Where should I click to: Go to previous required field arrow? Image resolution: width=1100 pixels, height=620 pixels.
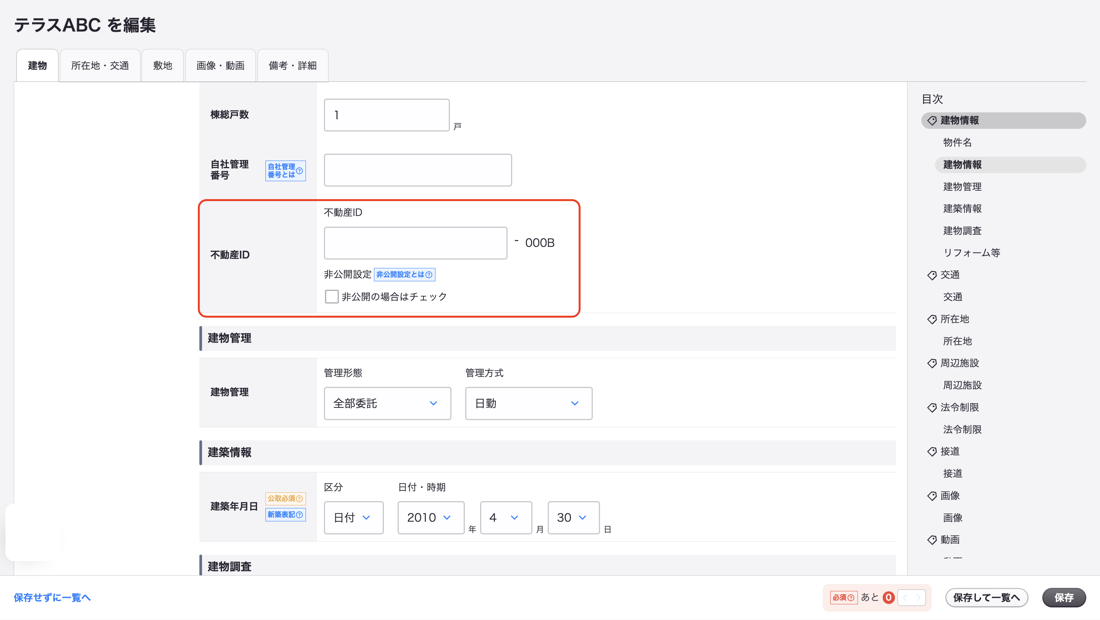click(905, 597)
